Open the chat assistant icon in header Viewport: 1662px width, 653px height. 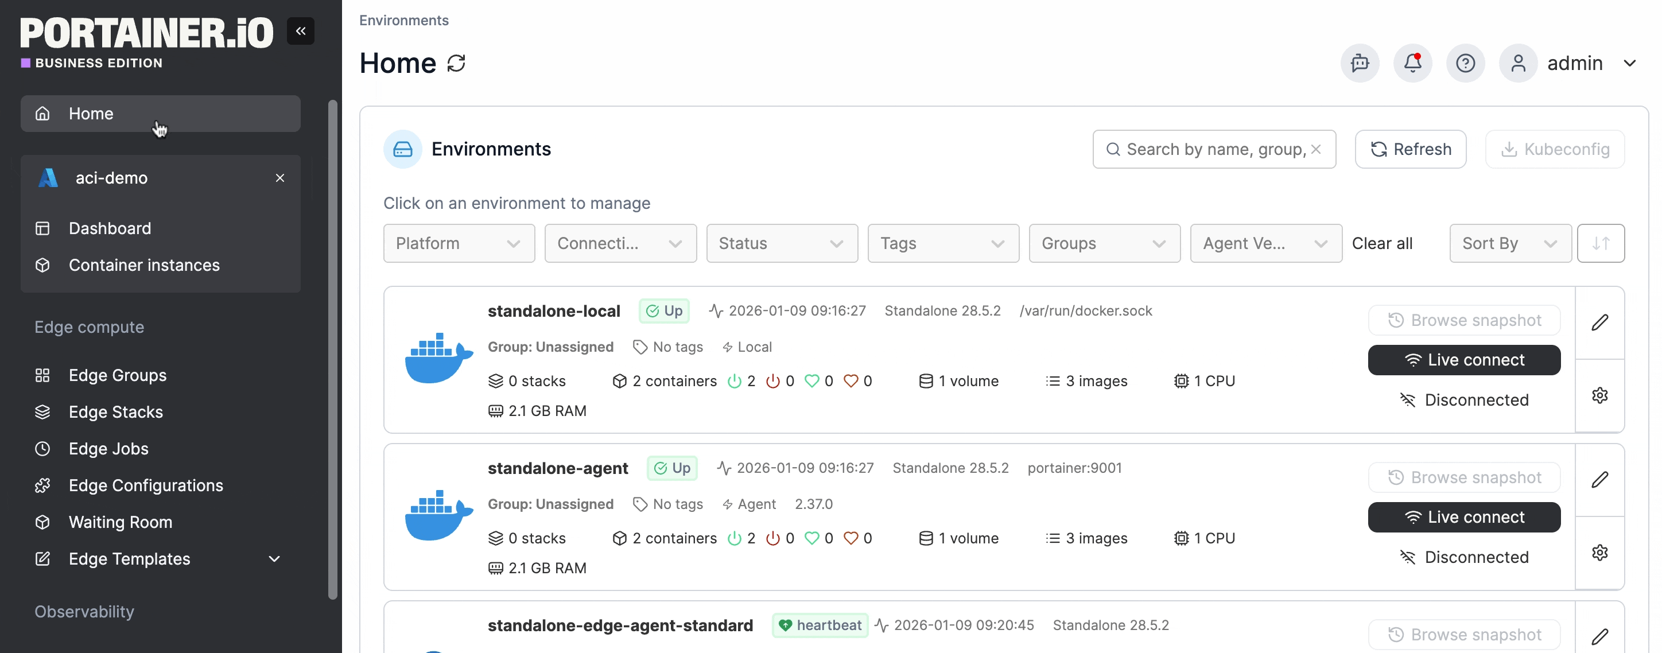(1360, 63)
